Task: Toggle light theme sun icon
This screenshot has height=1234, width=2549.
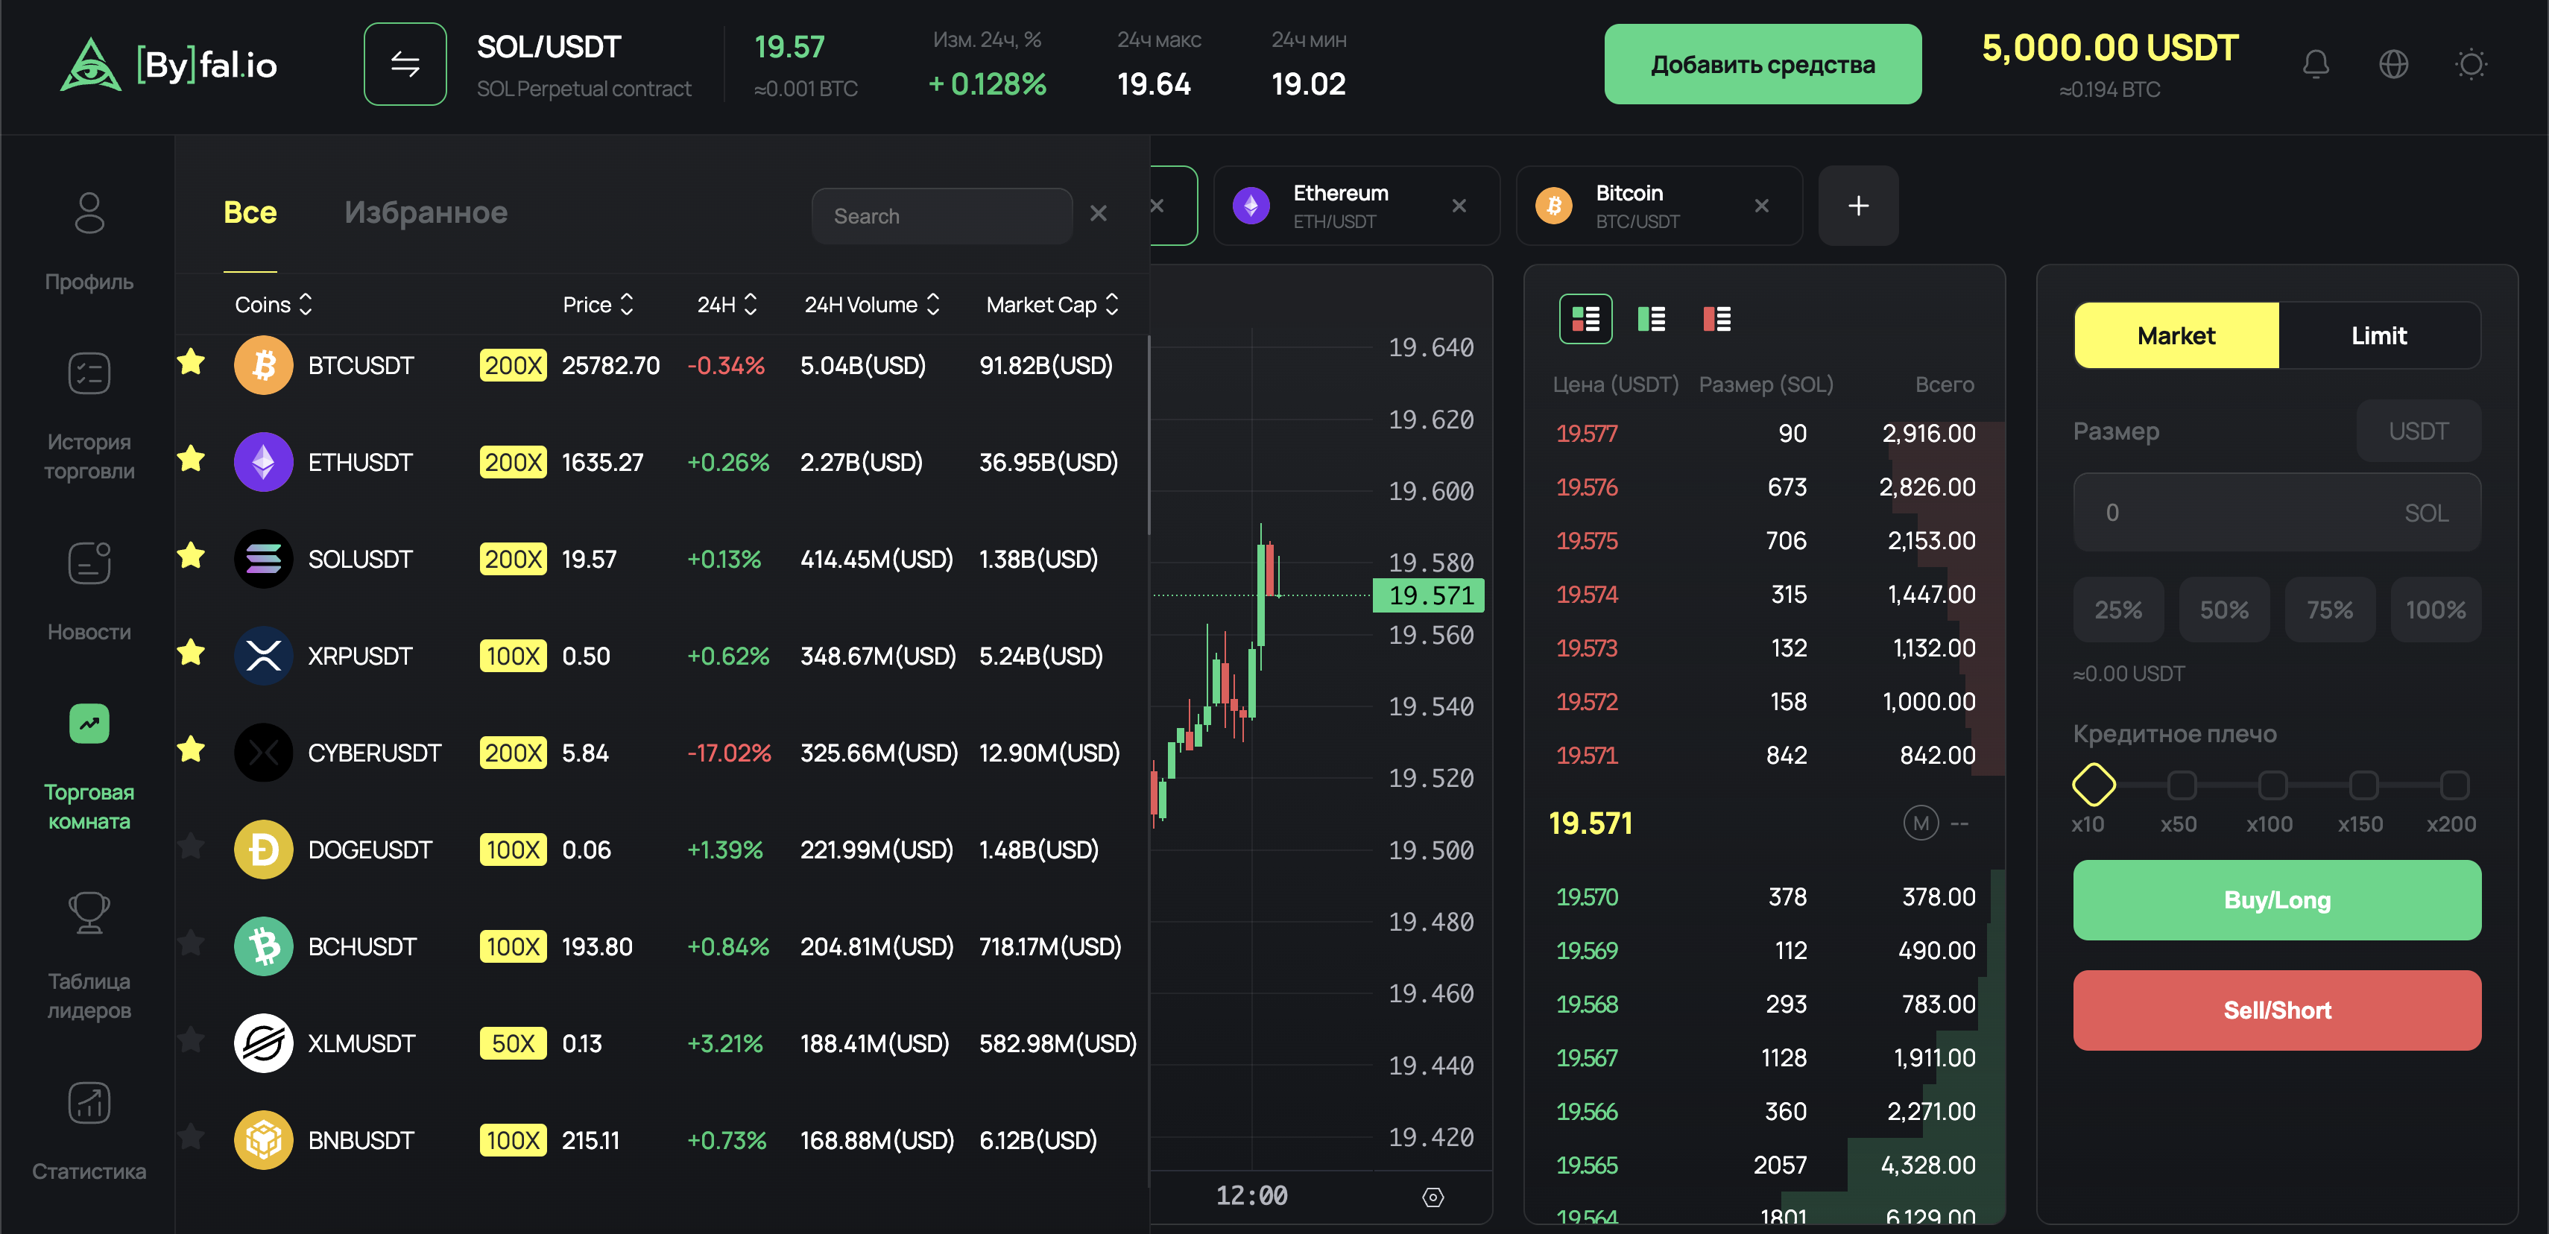Action: (2471, 64)
